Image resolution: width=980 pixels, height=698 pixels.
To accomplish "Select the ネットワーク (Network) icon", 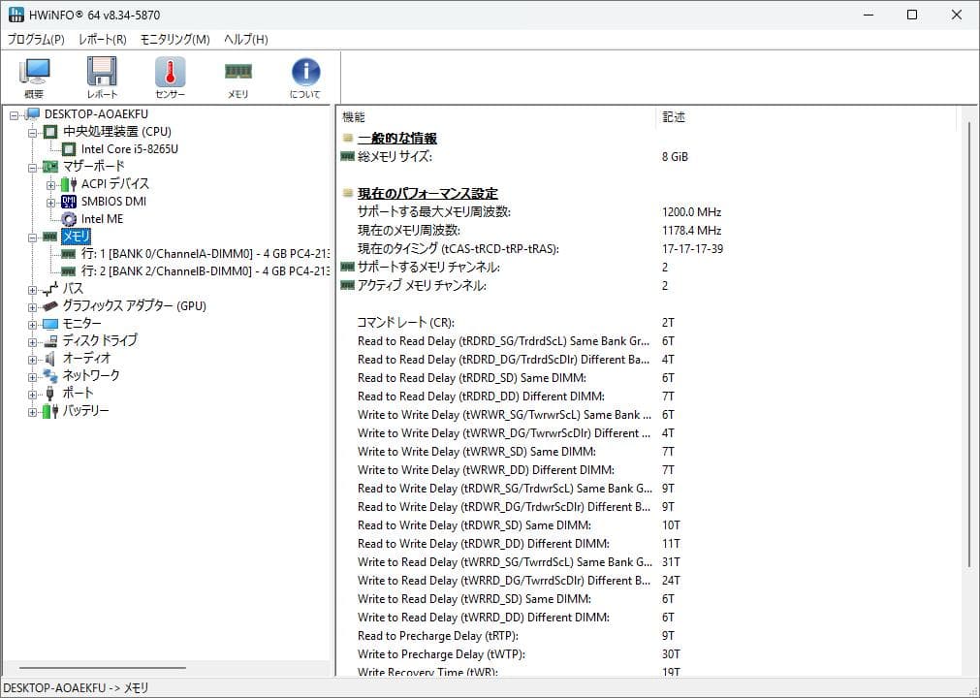I will (x=47, y=375).
